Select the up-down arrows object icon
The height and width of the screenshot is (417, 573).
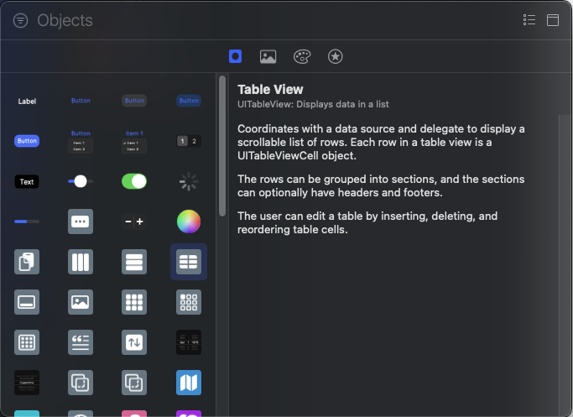tap(134, 342)
